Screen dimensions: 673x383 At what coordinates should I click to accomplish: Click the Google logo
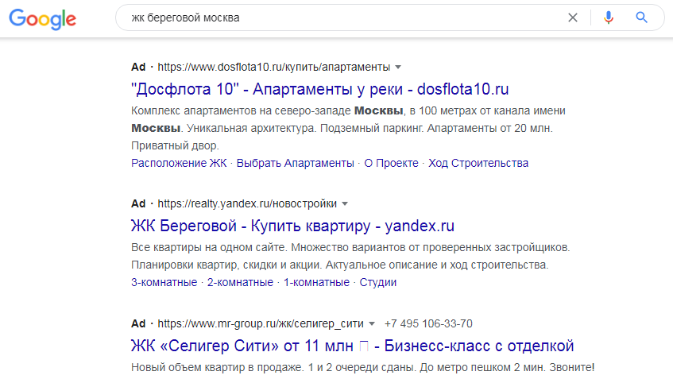pyautogui.click(x=43, y=17)
